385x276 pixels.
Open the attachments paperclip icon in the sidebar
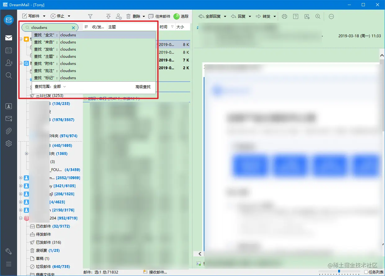coord(9,131)
